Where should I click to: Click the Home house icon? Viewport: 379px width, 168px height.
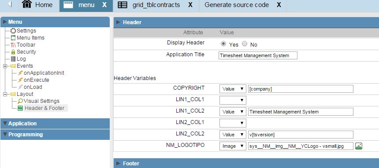tap(27, 4)
